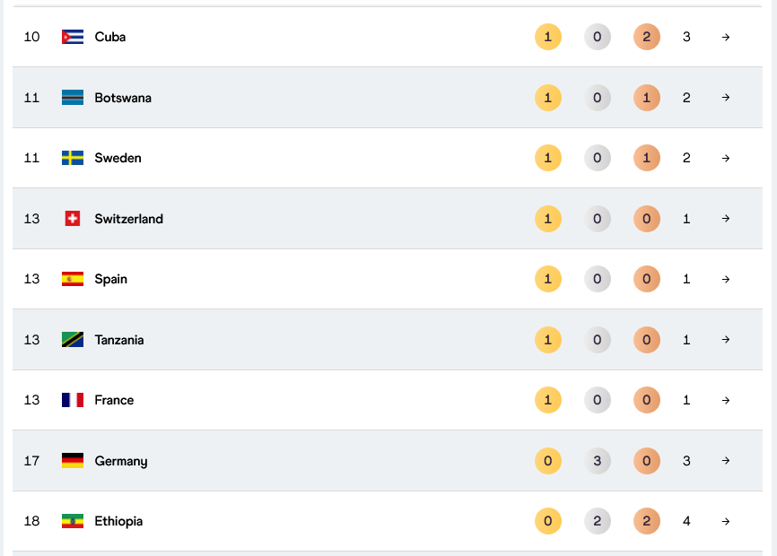Select the Botswana country name
The width and height of the screenshot is (777, 556).
coord(123,98)
